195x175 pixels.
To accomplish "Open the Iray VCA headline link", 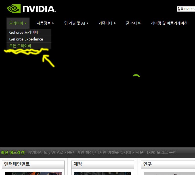I will [102, 152].
